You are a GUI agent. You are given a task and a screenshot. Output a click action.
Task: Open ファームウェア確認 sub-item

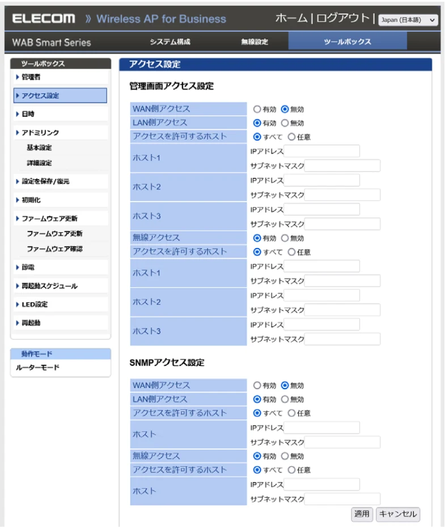coord(54,249)
